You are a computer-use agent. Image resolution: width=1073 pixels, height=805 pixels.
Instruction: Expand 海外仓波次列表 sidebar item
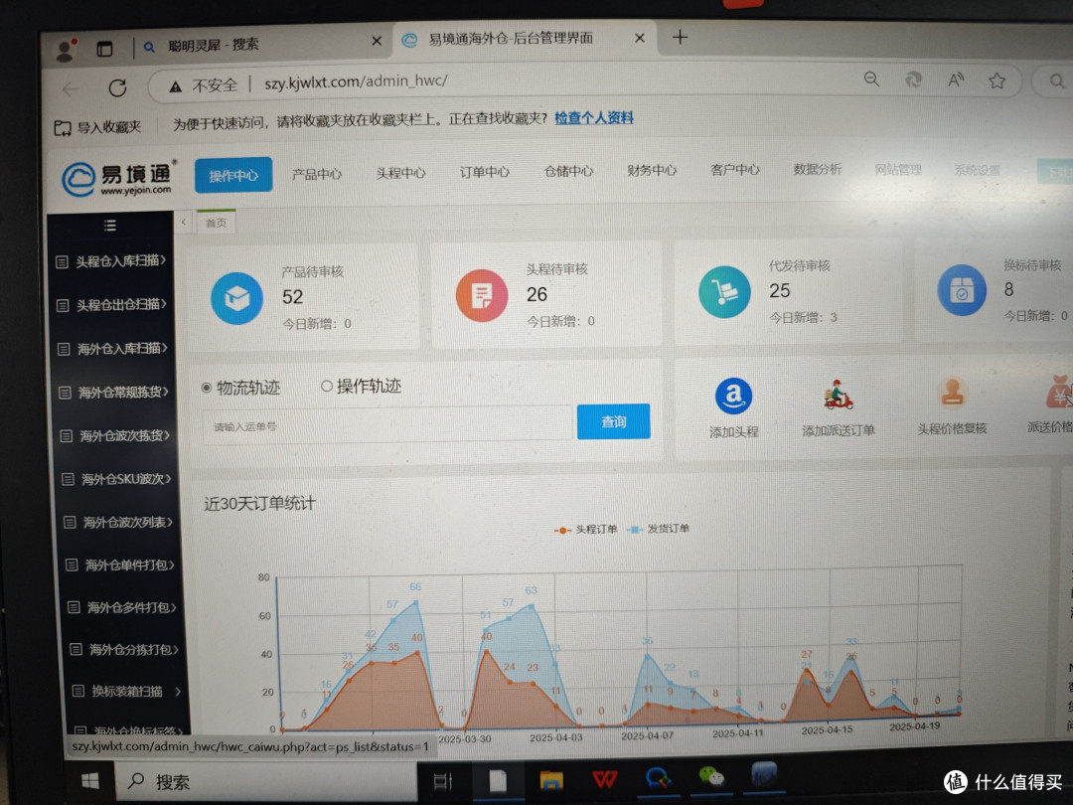pos(119,523)
